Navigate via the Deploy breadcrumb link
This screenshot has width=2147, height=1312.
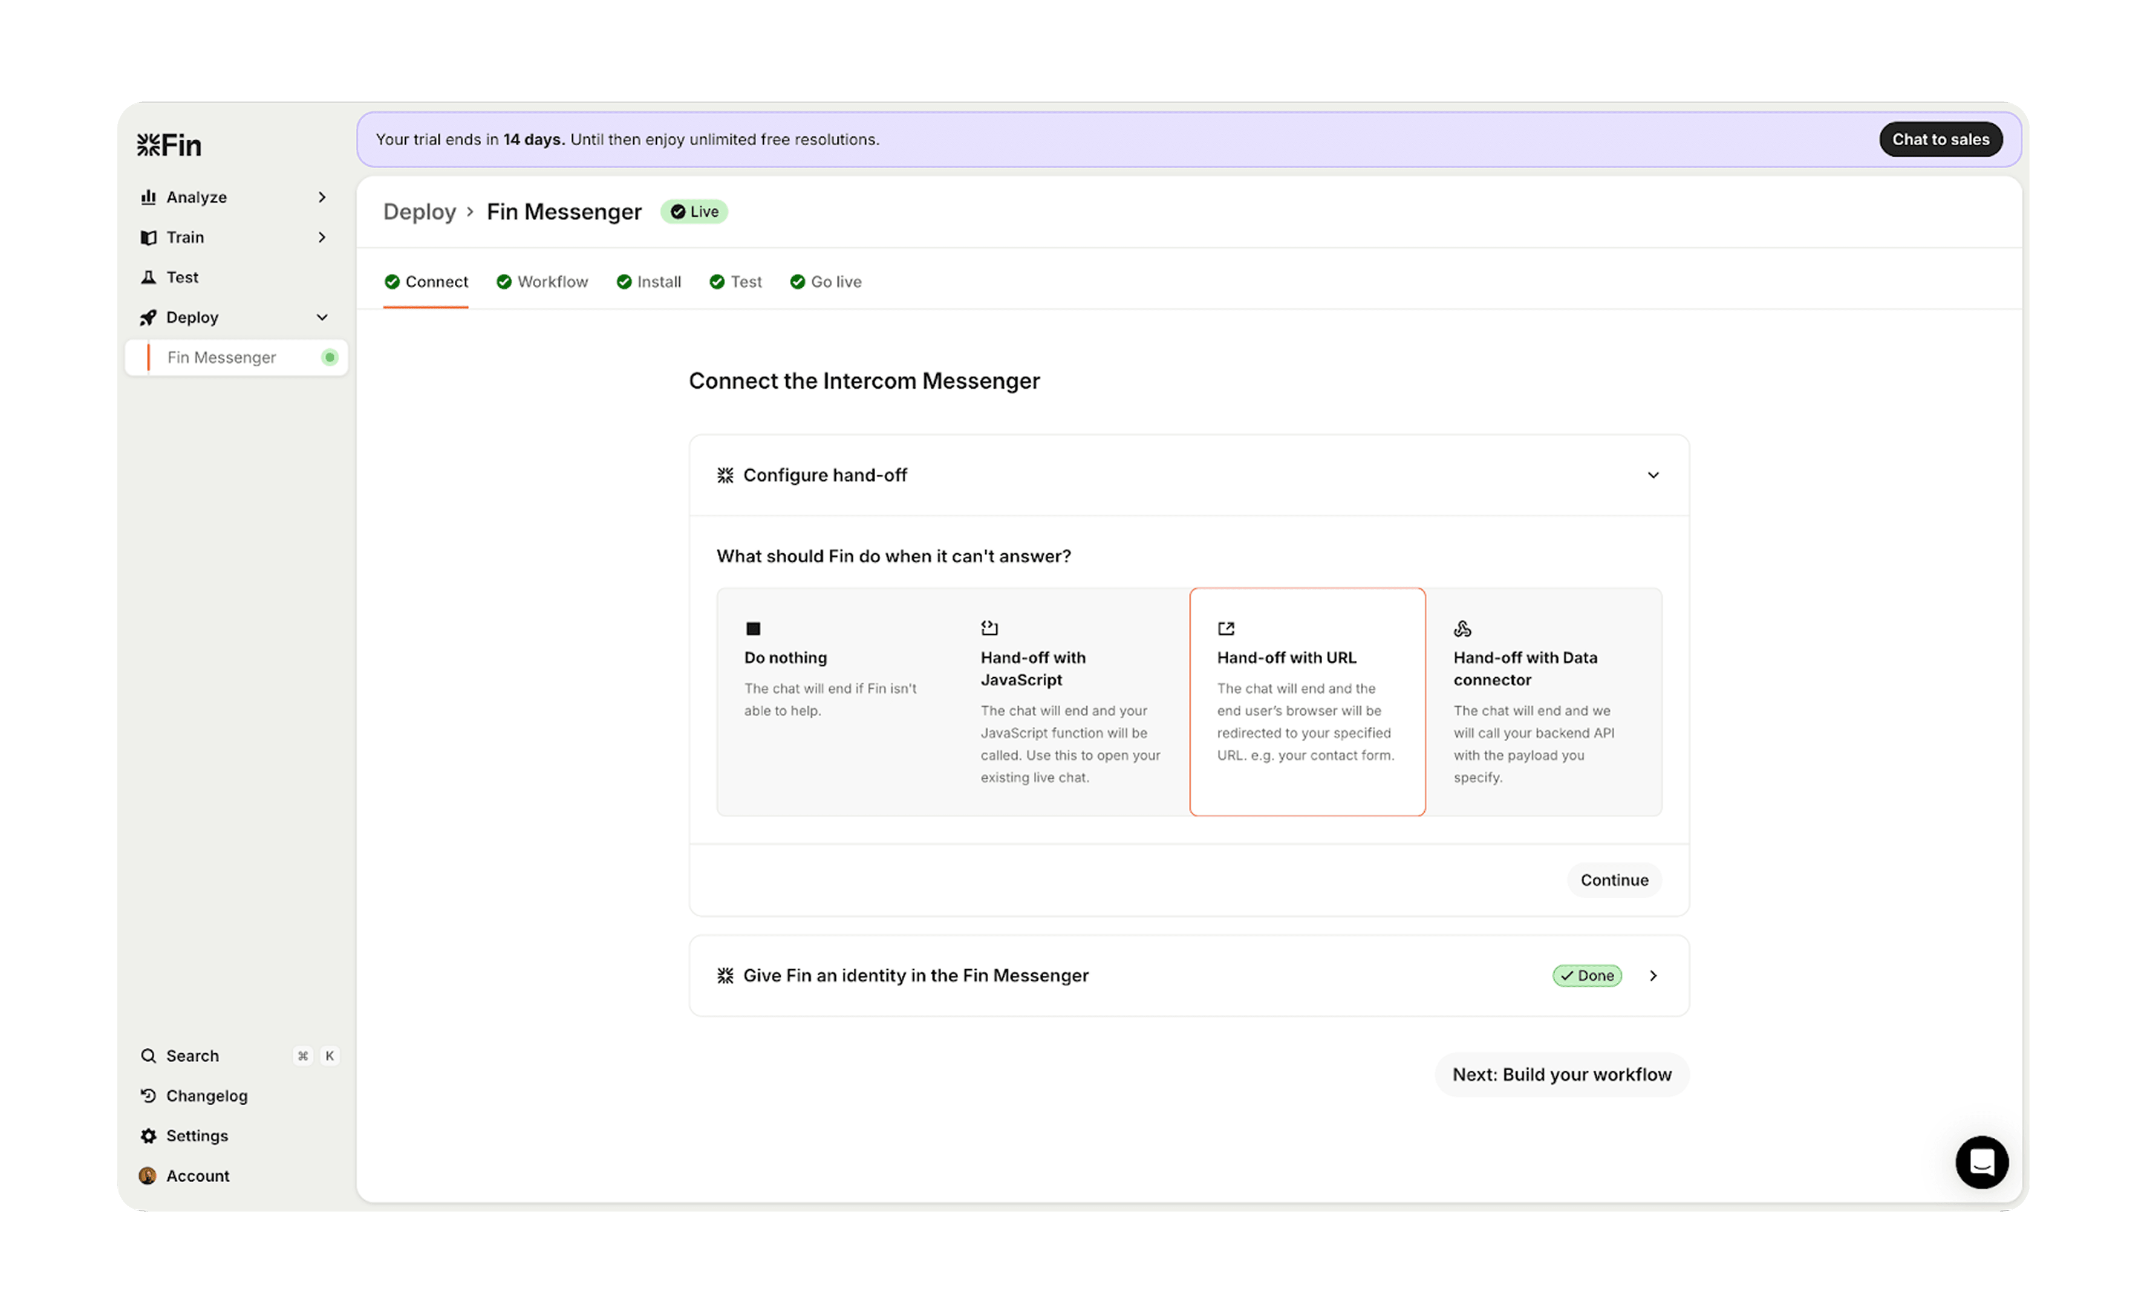coord(420,211)
